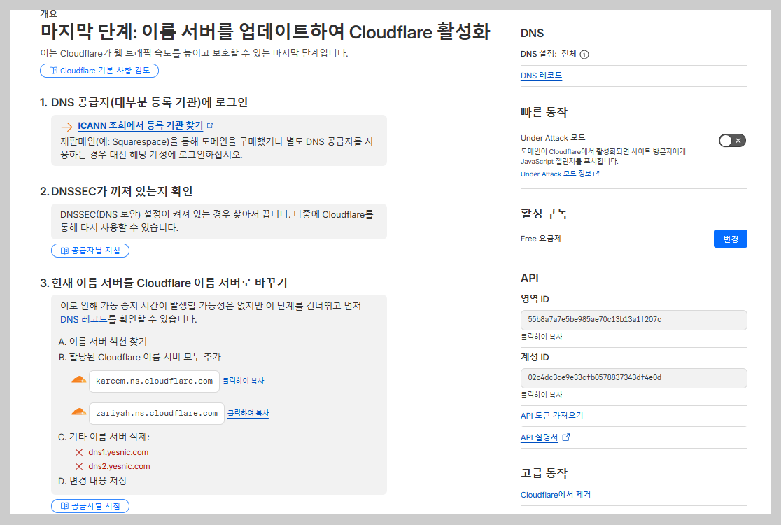This screenshot has width=781, height=525.
Task: Click orange arrow icon before ICANN link
Action: [x=66, y=127]
